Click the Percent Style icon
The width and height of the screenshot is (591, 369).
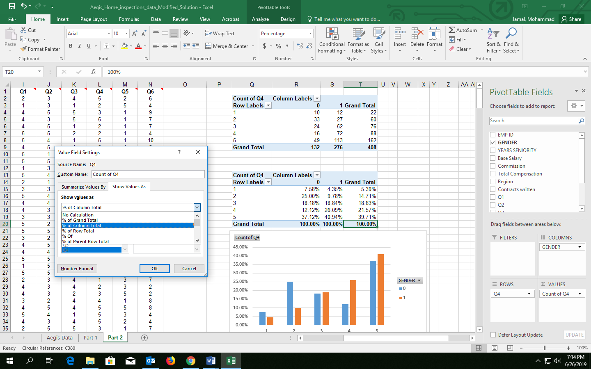point(278,46)
